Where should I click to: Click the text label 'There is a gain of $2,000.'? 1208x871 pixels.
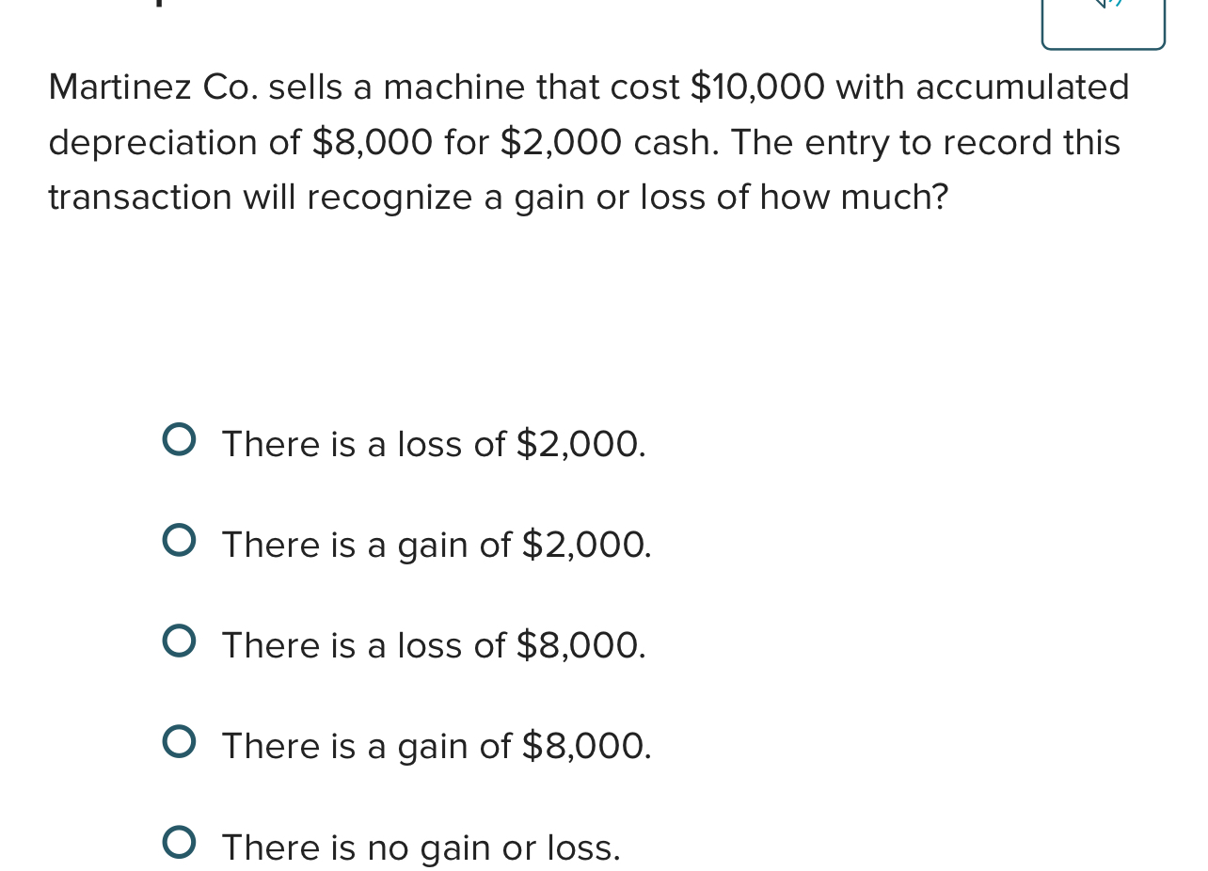click(x=436, y=545)
